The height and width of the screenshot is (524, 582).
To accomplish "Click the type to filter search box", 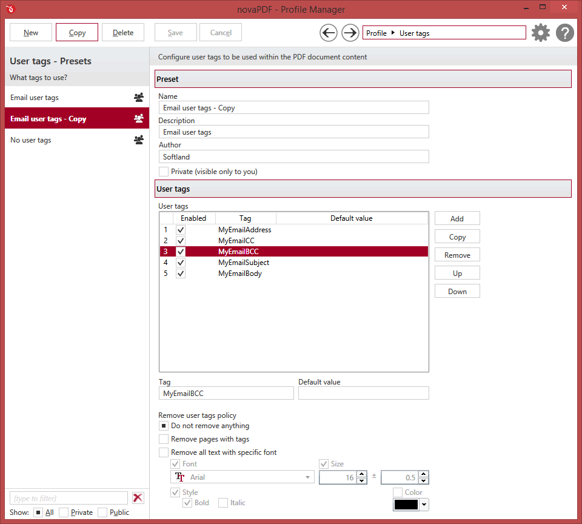I will pos(69,498).
